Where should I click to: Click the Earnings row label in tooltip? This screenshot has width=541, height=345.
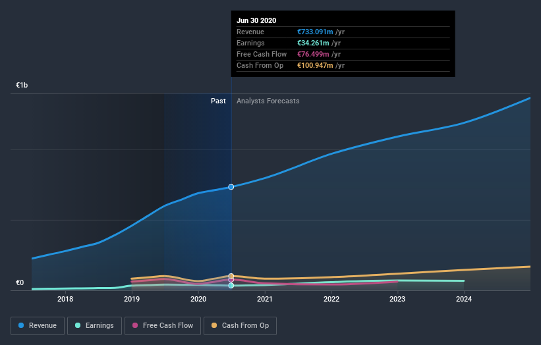coord(250,43)
